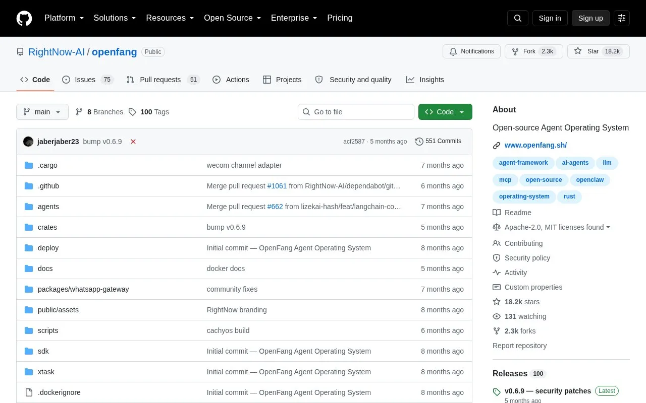
Task: Expand the licenses found dropdown
Action: pyautogui.click(x=558, y=227)
